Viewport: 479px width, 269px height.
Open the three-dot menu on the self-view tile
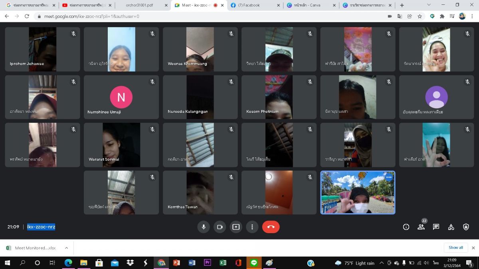click(x=389, y=178)
